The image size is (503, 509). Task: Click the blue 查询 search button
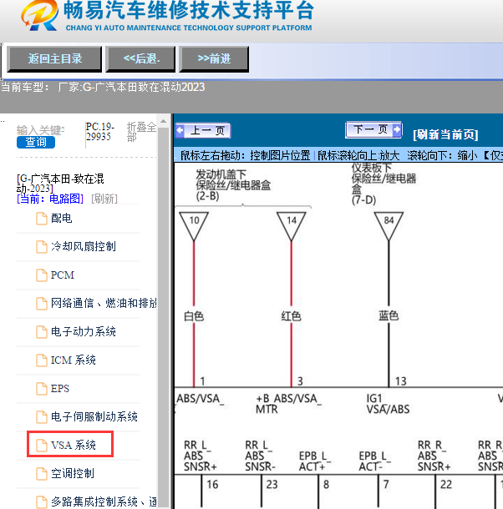tap(36, 142)
